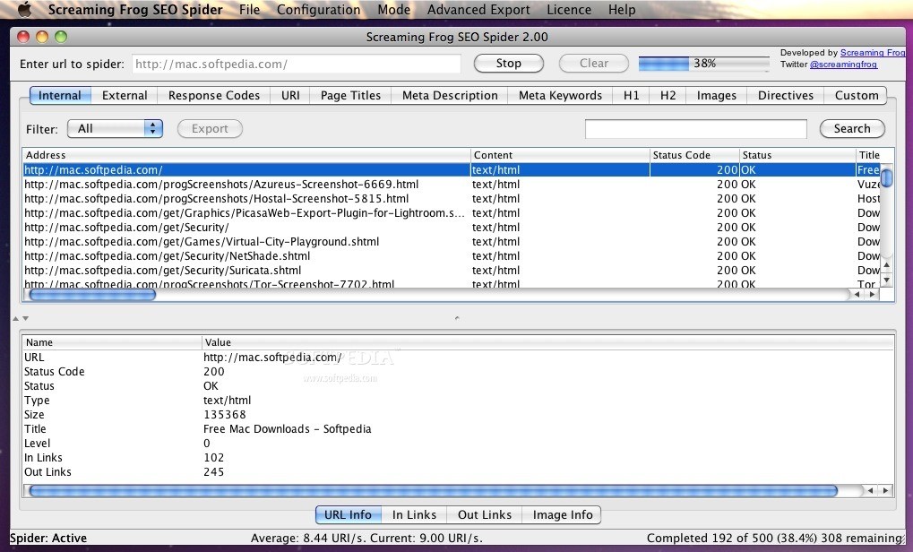Click the upper table scroll up arrow

(886, 265)
